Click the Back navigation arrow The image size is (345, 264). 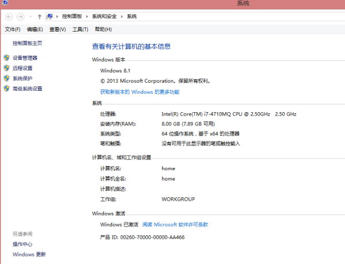click(x=9, y=17)
